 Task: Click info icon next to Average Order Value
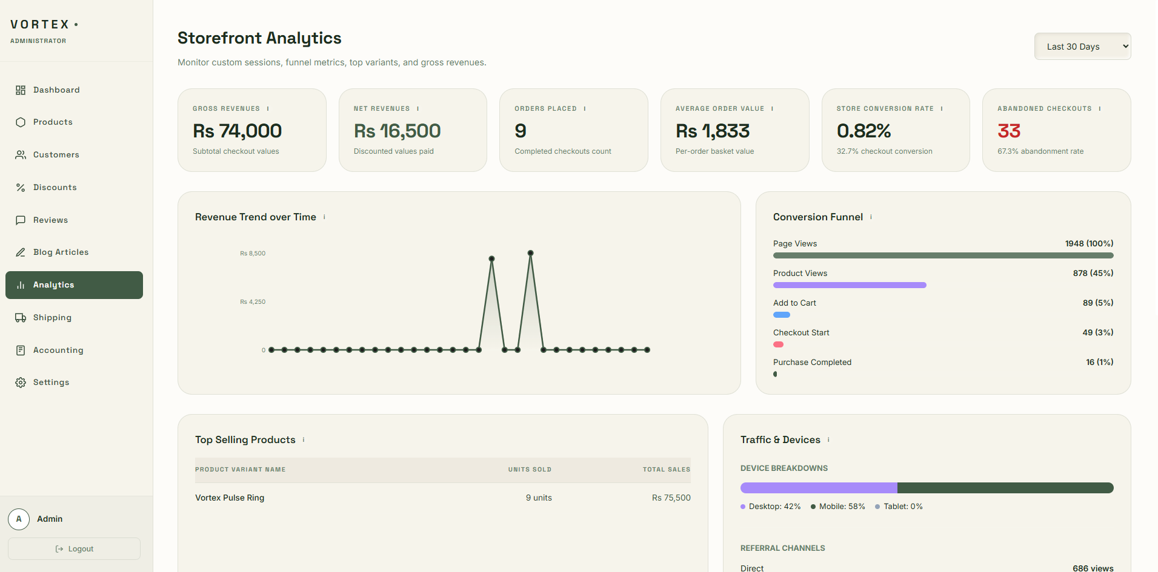coord(773,109)
